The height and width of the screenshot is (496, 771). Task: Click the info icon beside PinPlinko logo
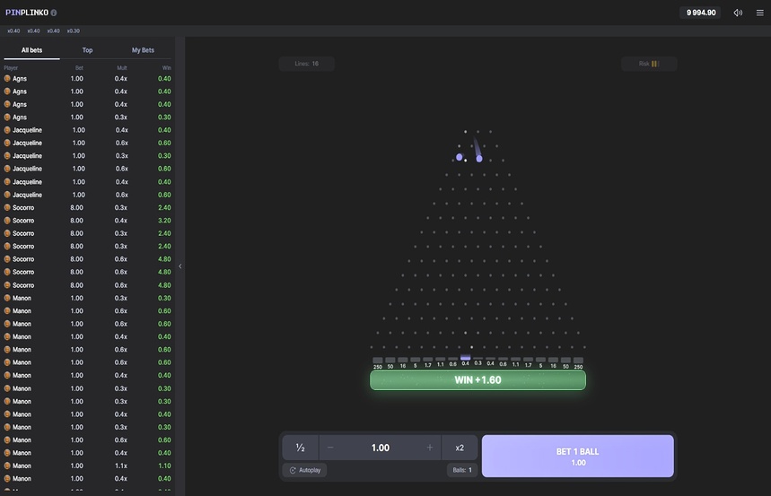pos(54,13)
